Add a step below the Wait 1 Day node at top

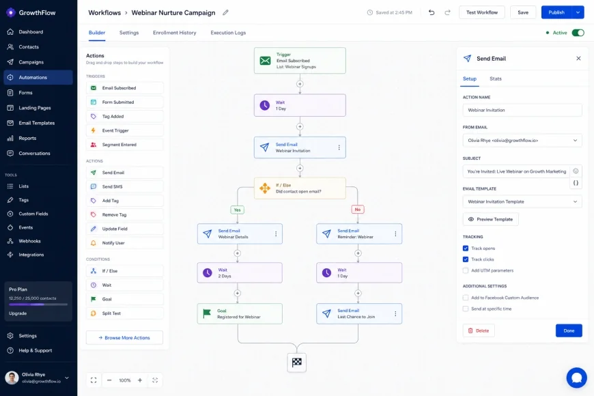(x=300, y=126)
